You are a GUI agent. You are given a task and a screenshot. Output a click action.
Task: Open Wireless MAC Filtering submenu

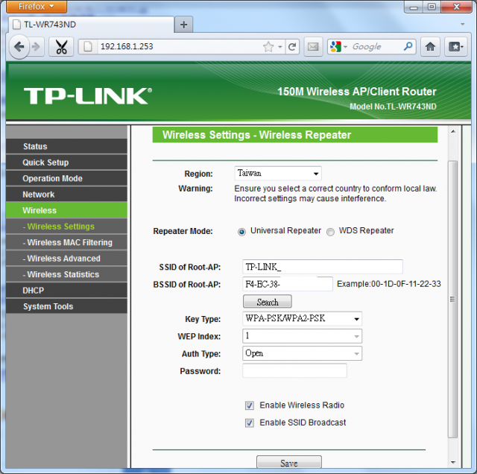point(66,242)
